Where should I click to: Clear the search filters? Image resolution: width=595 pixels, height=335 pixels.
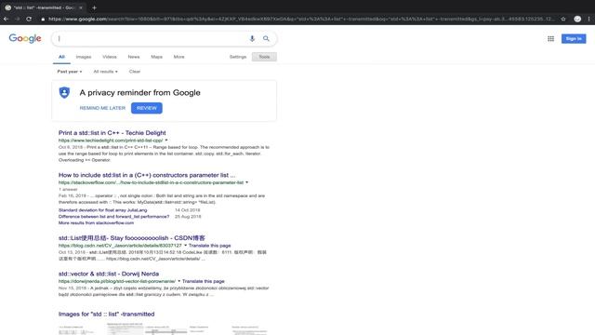[x=135, y=72]
